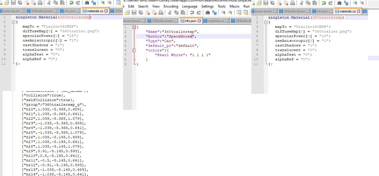Viewport: 379px width, 176px height.
Task: Close info.json tab in middle window
Action: (199, 21)
